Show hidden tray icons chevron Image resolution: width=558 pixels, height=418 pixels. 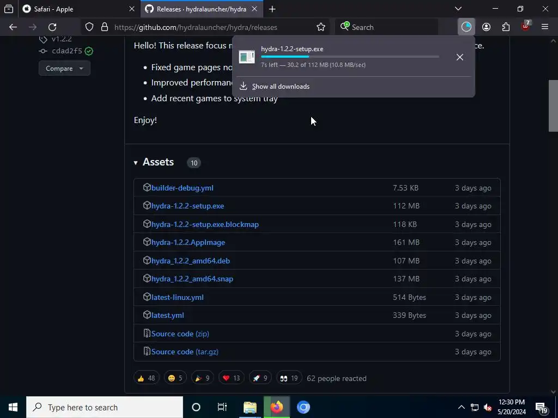tap(461, 407)
